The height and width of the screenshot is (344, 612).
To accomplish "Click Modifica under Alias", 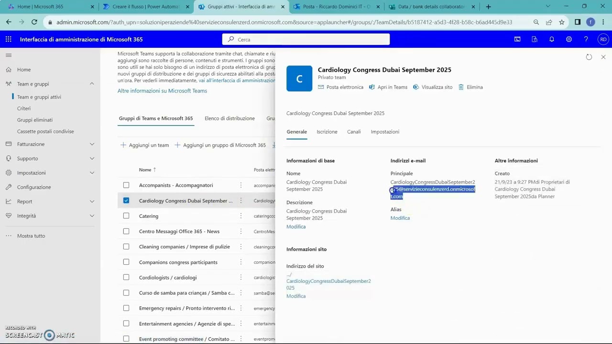I will [x=400, y=218].
